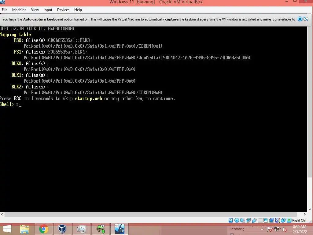Click the Windows Start button

click(7, 229)
